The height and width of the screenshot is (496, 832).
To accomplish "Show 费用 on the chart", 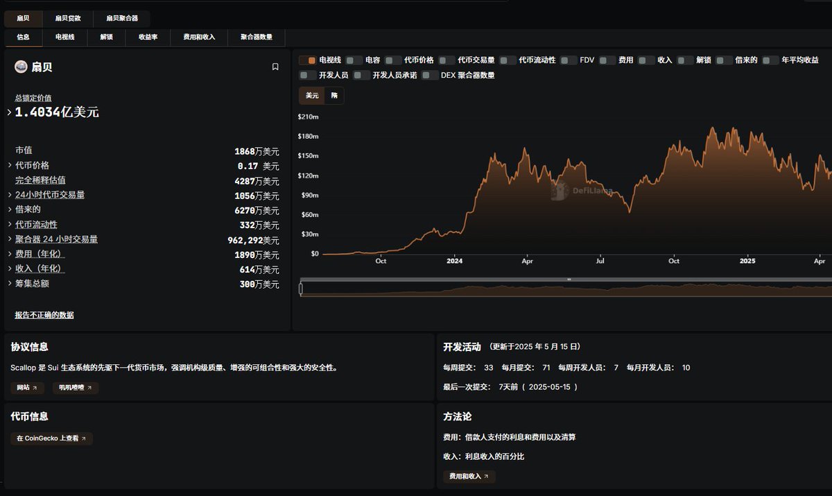I will (607, 60).
